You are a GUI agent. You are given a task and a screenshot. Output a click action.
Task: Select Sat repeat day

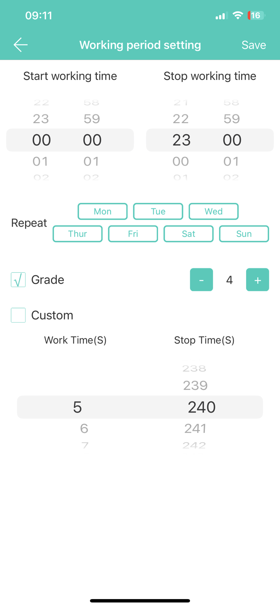(188, 234)
